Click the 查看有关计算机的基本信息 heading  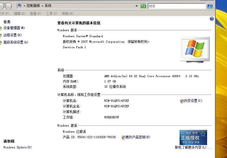(79, 23)
